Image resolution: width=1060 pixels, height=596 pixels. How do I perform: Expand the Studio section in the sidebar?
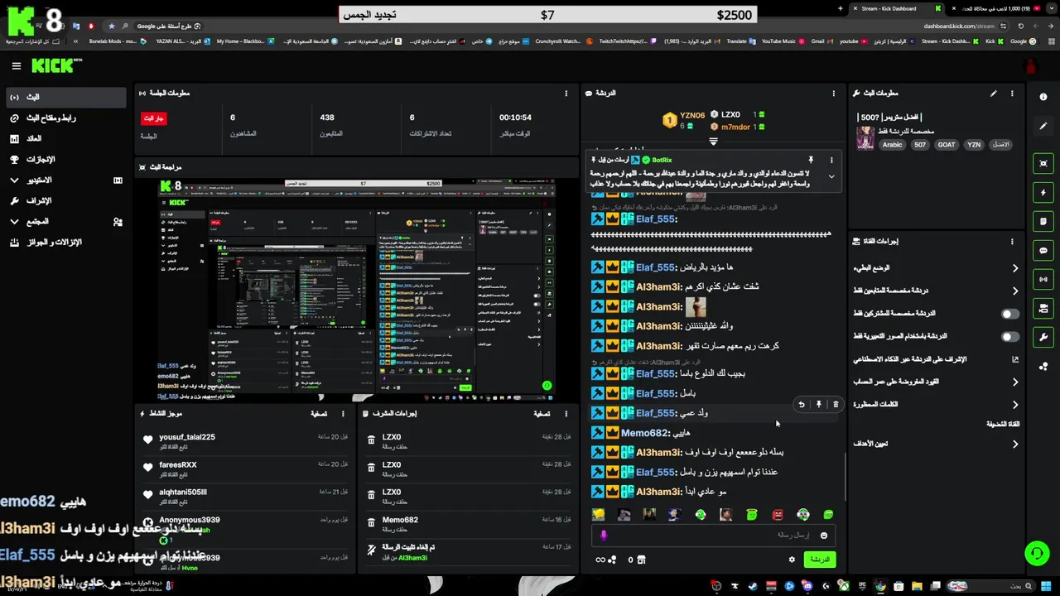coord(14,180)
